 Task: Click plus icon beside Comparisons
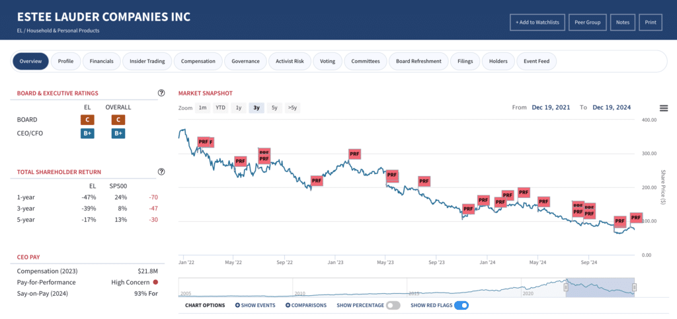288,305
